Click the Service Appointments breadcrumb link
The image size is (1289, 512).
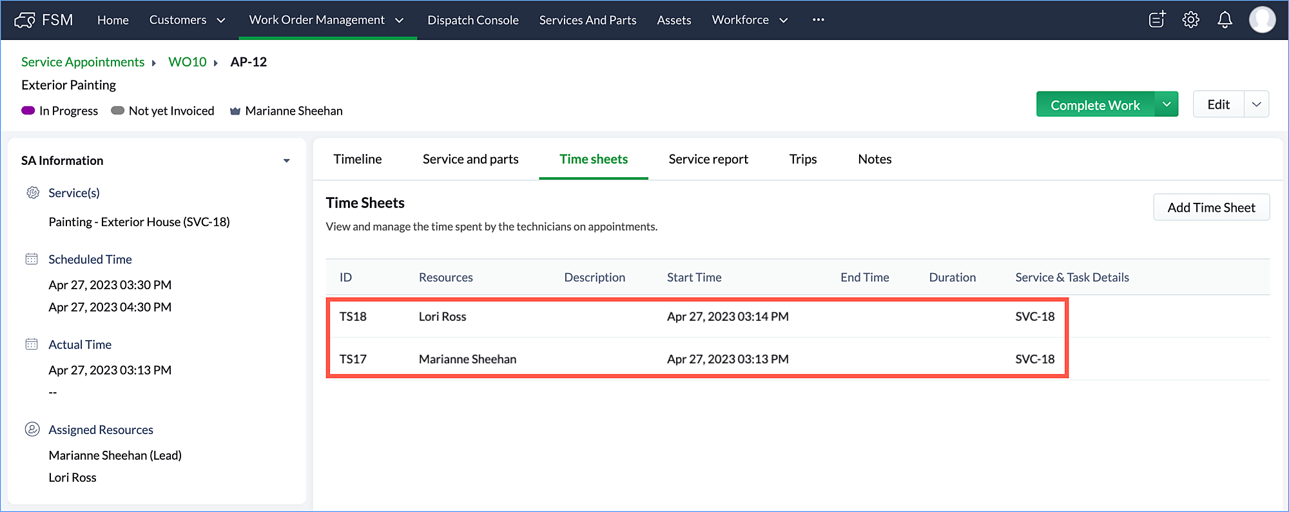(x=82, y=62)
